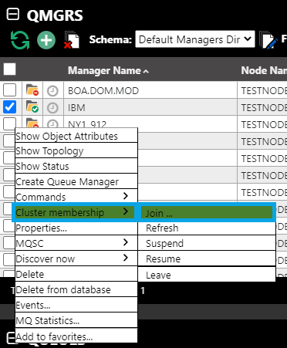Viewport: 287px width, 348px height.
Task: Sort by Manager Name column header
Action: point(108,70)
